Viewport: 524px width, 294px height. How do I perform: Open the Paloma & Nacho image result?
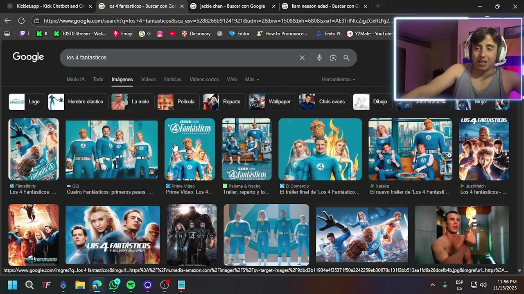point(246,149)
